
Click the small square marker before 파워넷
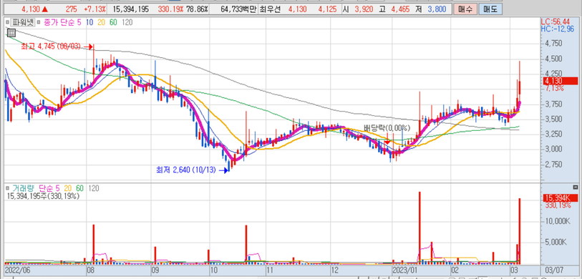(x=7, y=23)
